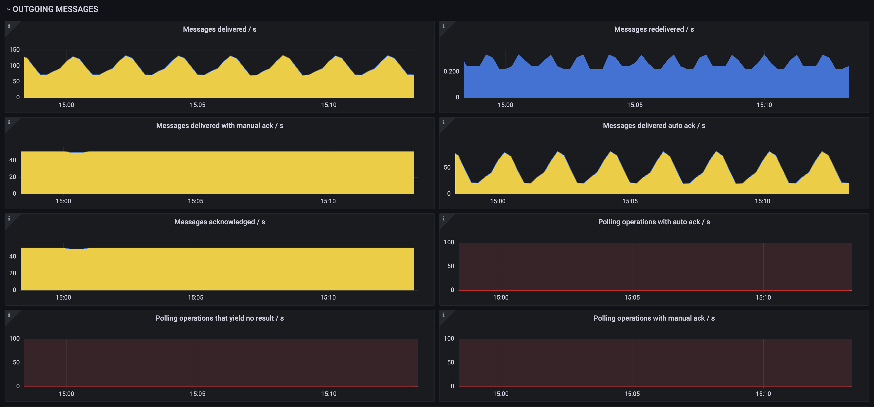The width and height of the screenshot is (874, 407).
Task: Click info icon on delivered auto ack panel
Action: [443, 122]
